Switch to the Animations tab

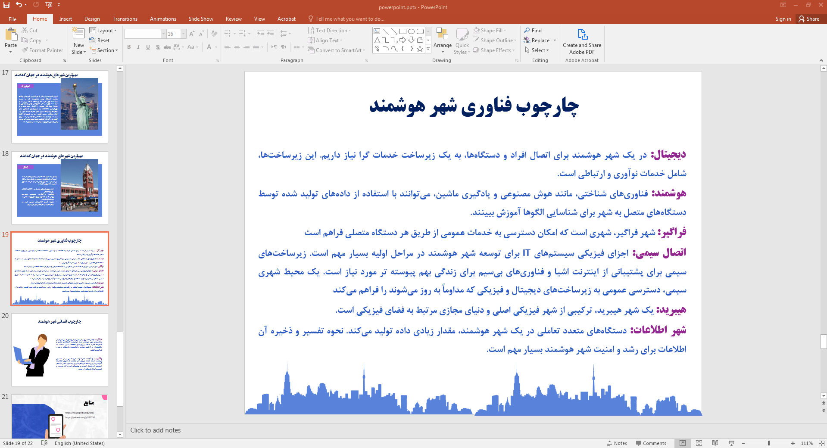pos(163,19)
